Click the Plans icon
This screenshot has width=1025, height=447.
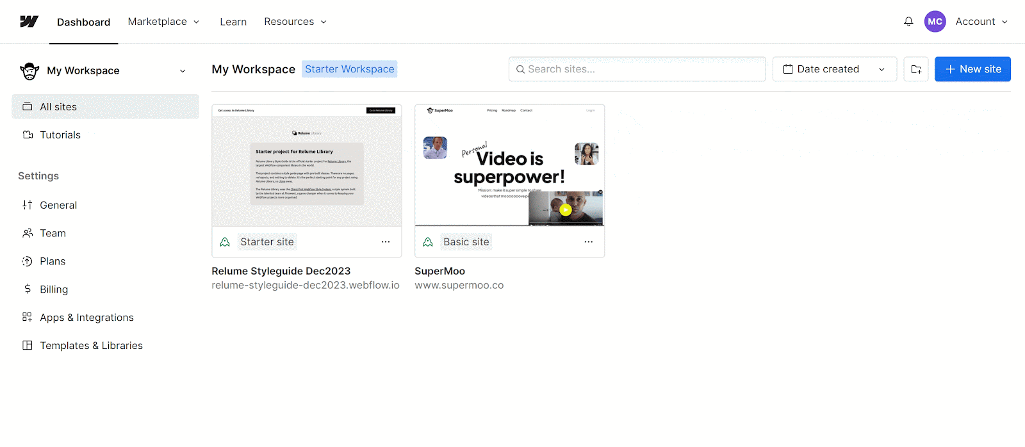click(x=27, y=261)
